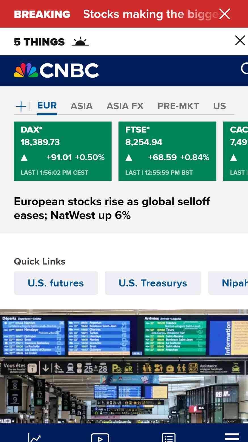
Task: Close the 5 Things bar
Action: click(x=240, y=41)
